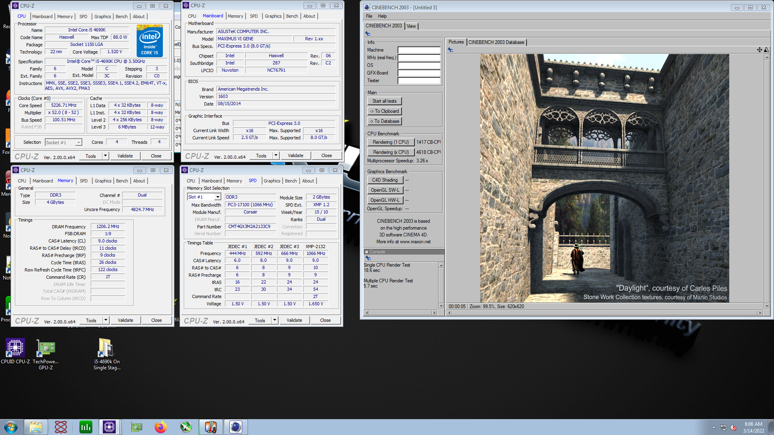Viewport: 774px width, 435px height.
Task: Expand the Tools dropdown arrow in the SPD window
Action: tap(275, 320)
